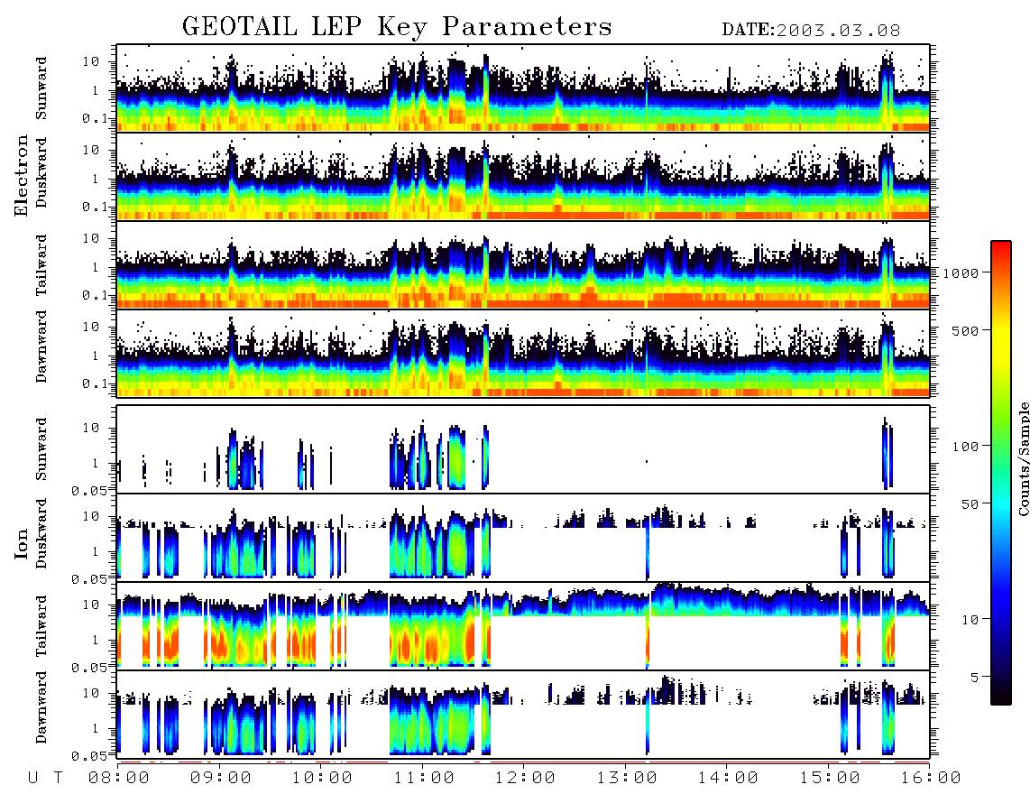Click the red top of the colorbar
Viewport: 1030px width, 794px height.
point(1001,250)
